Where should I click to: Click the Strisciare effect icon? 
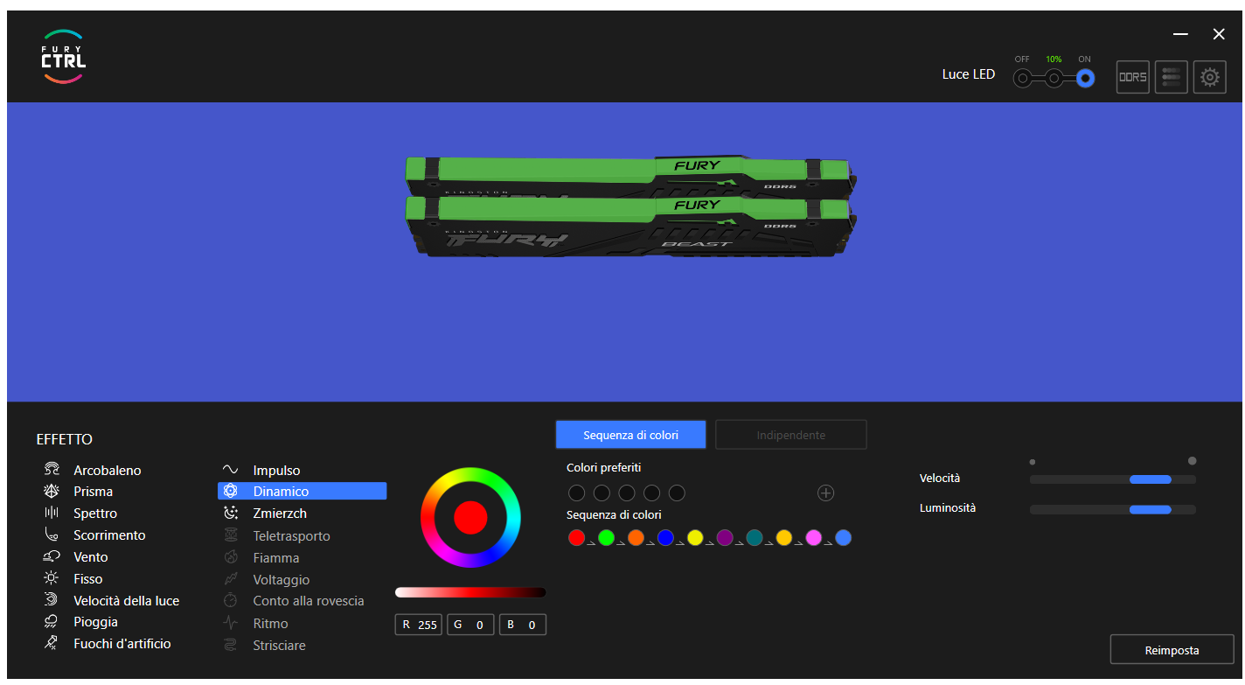231,645
